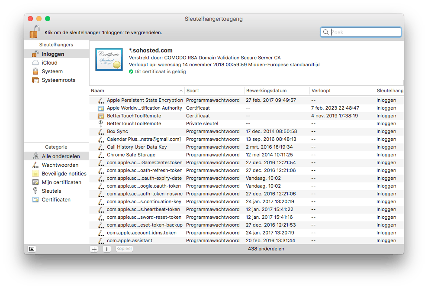Click the sohosted.com certificate thumbnail image
The image size is (428, 289).
coord(109,59)
